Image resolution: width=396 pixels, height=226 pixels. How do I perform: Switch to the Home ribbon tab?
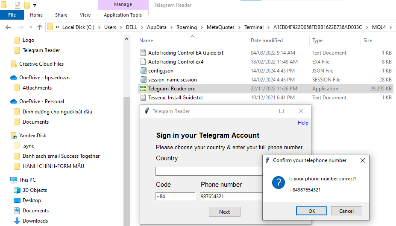pos(36,15)
